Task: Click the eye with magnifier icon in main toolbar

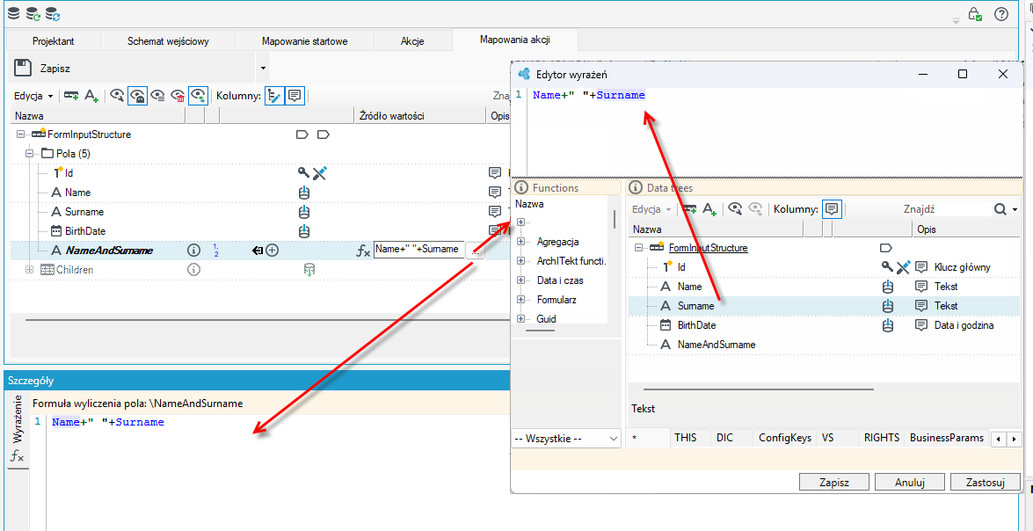Action: click(x=117, y=96)
